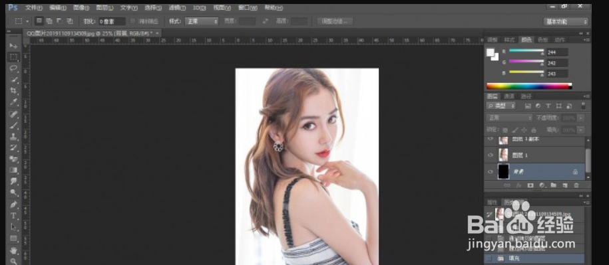Screen dimensions: 609x265
Task: Select the Pen tool
Action: point(13,204)
